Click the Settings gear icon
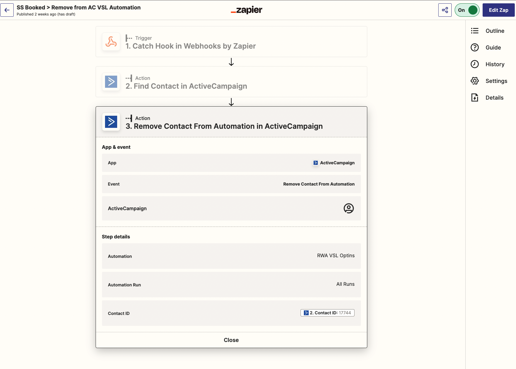 coord(475,81)
